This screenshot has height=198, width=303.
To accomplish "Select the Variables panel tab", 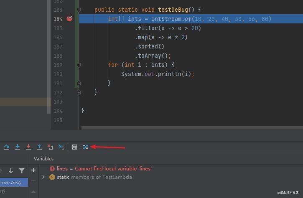I will click(43, 159).
